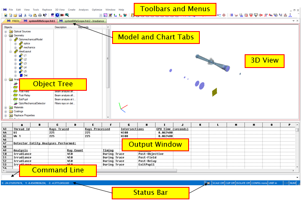
Task: Click the blue Det detector icon
Action: click(x=21, y=75)
